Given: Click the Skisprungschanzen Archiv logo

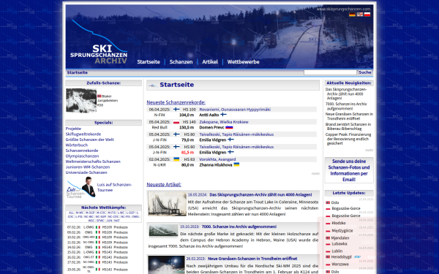Looking at the screenshot, I should (x=99, y=42).
